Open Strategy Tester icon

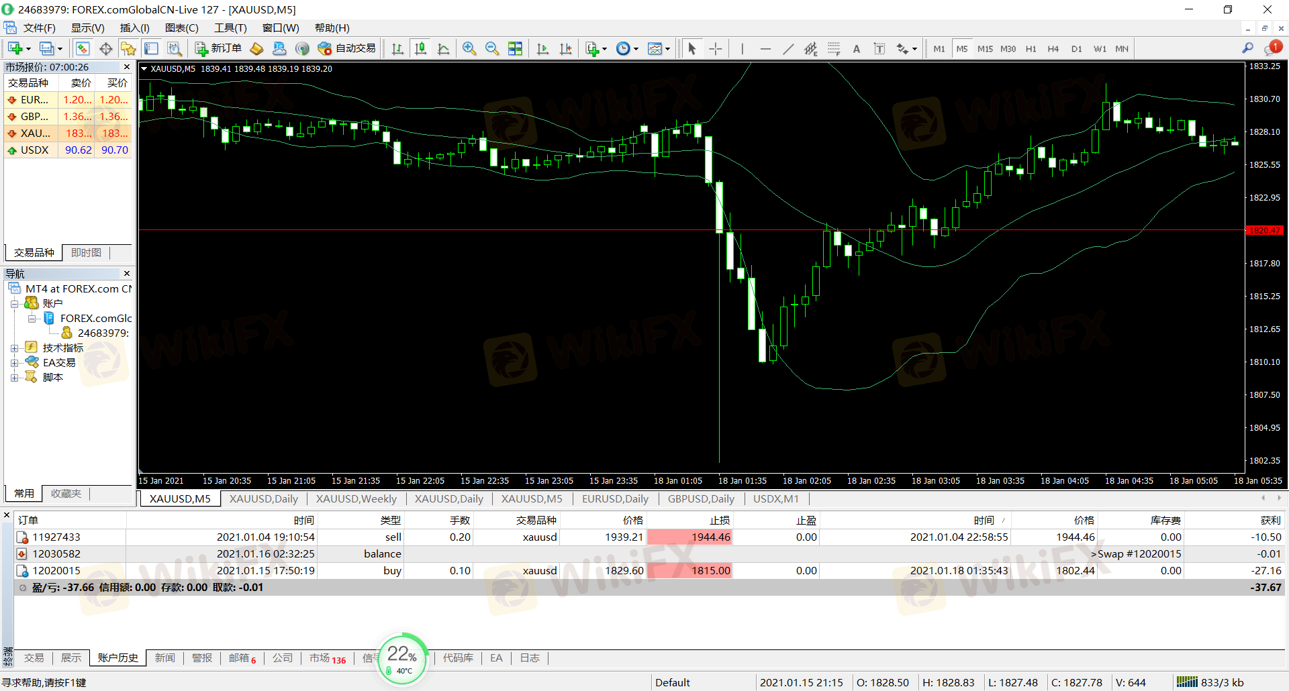point(174,48)
